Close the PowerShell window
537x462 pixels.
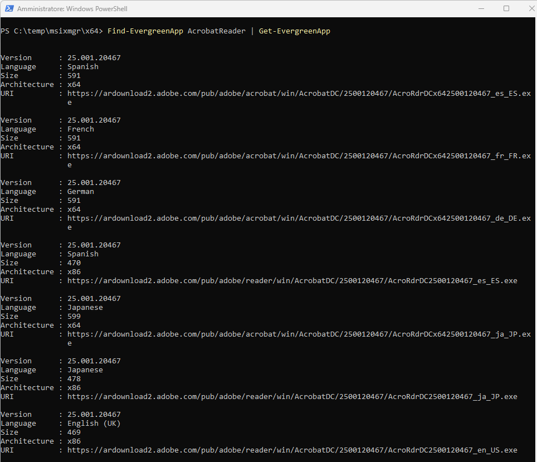pyautogui.click(x=531, y=8)
